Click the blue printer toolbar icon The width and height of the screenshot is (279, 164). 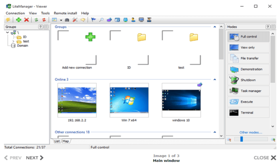click(125, 20)
